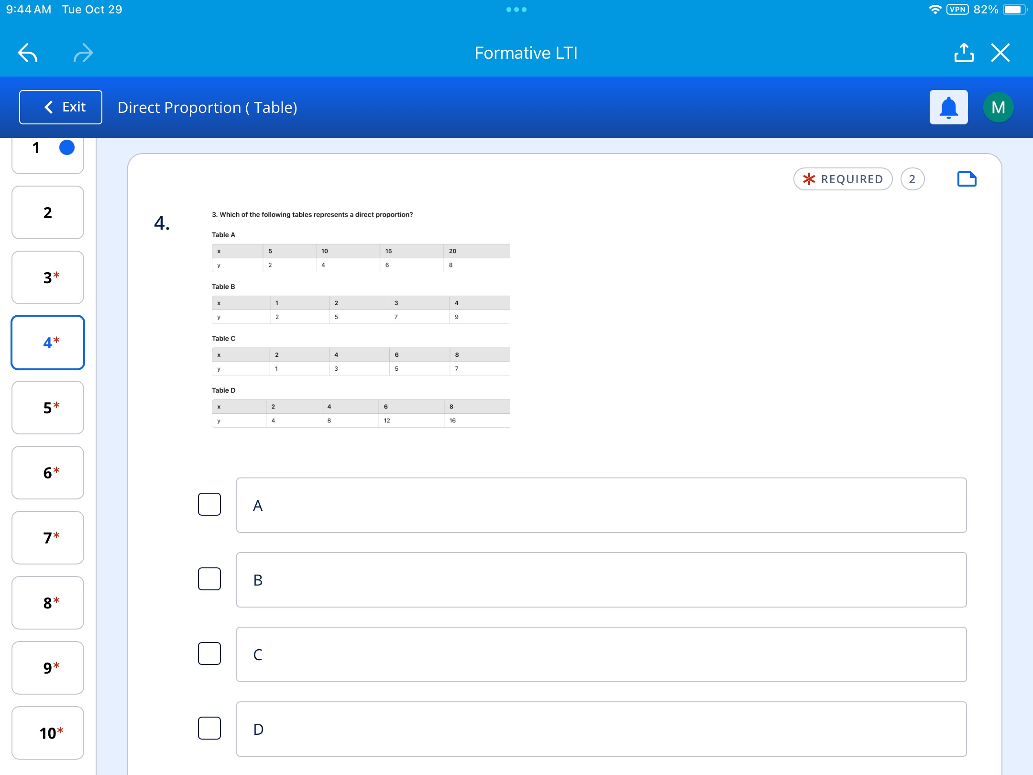
Task: Click the points badge showing 2
Action: [x=912, y=179]
